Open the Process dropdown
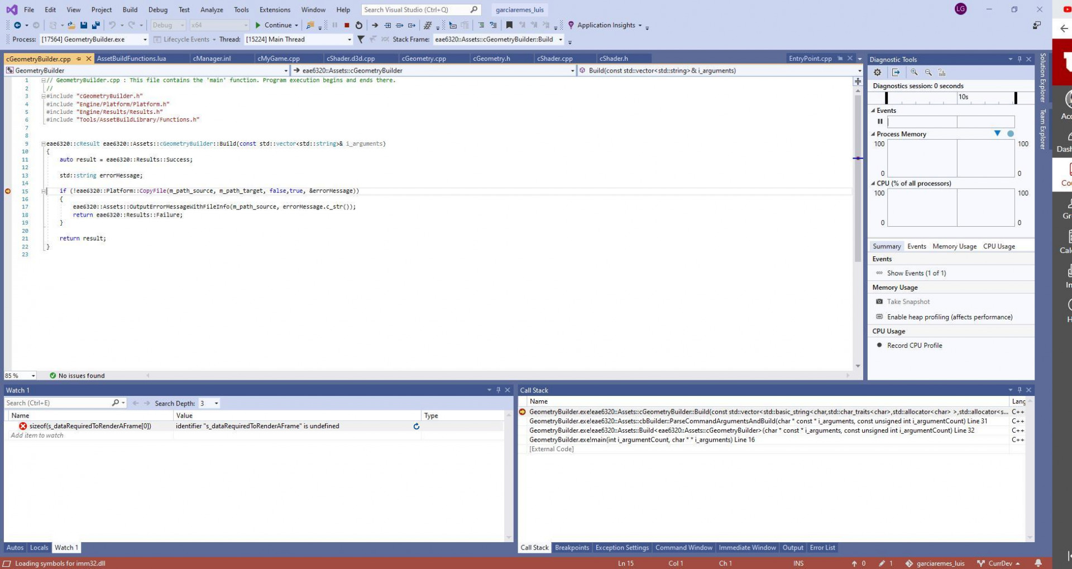The image size is (1072, 569). (x=145, y=40)
